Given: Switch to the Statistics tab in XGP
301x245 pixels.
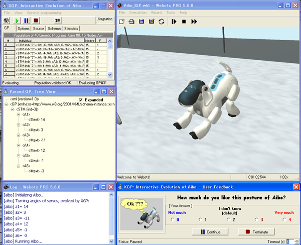Looking at the screenshot, I should pyautogui.click(x=71, y=29).
